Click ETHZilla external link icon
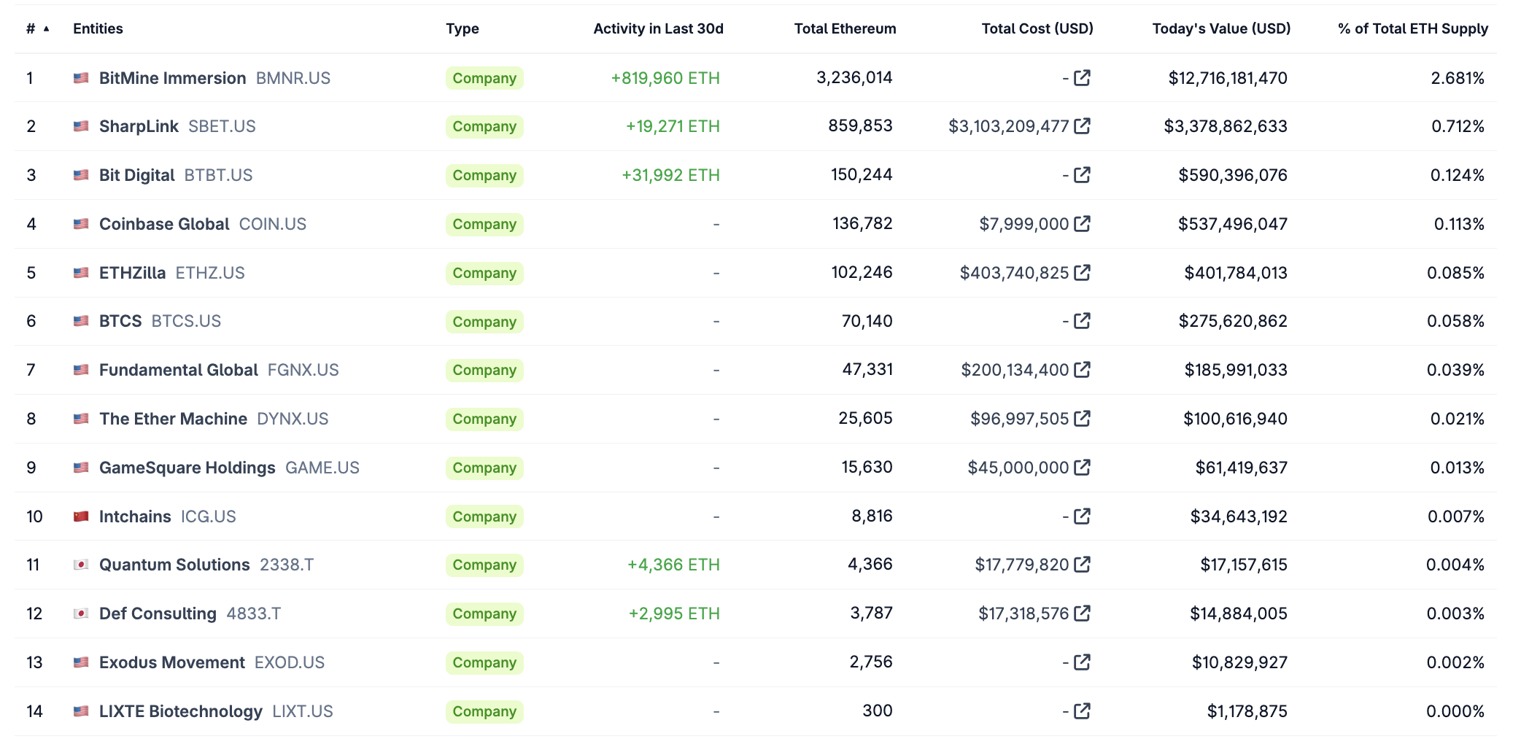The width and height of the screenshot is (1521, 747). pos(1082,273)
